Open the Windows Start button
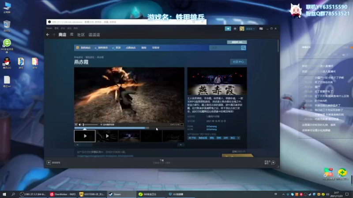The height and width of the screenshot is (198, 353). coord(4,194)
